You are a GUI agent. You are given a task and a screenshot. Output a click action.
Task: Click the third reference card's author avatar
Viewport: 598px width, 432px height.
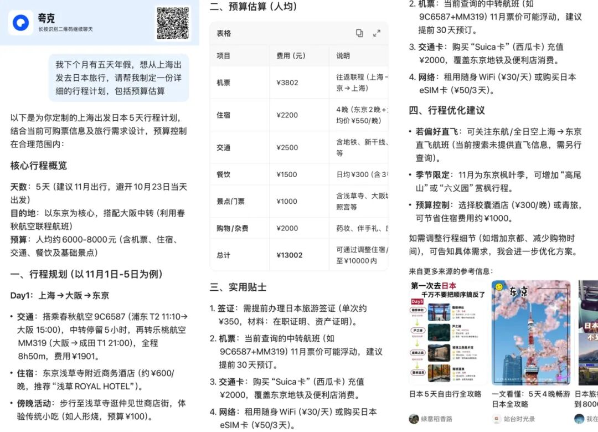pyautogui.click(x=579, y=419)
